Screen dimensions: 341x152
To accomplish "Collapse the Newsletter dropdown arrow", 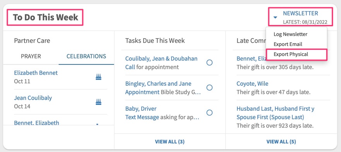I will 275,17.
